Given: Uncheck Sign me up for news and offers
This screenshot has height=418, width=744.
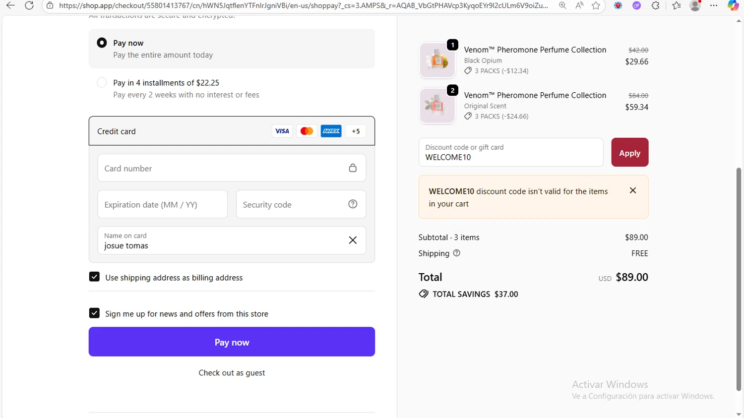Looking at the screenshot, I should coord(94,313).
